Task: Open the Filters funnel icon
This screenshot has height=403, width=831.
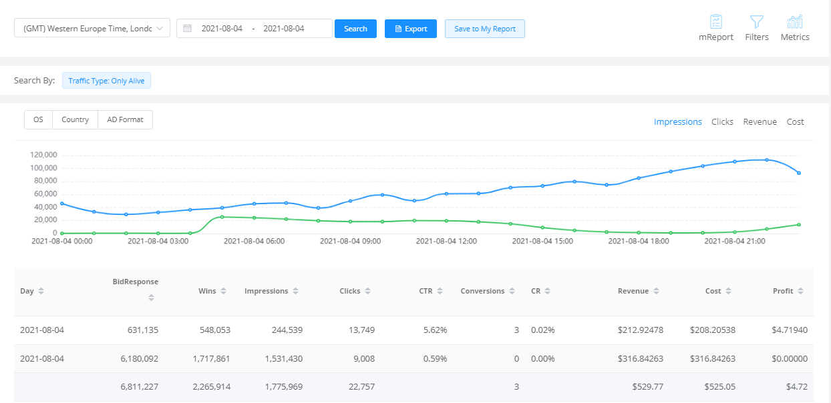Action: (x=757, y=21)
